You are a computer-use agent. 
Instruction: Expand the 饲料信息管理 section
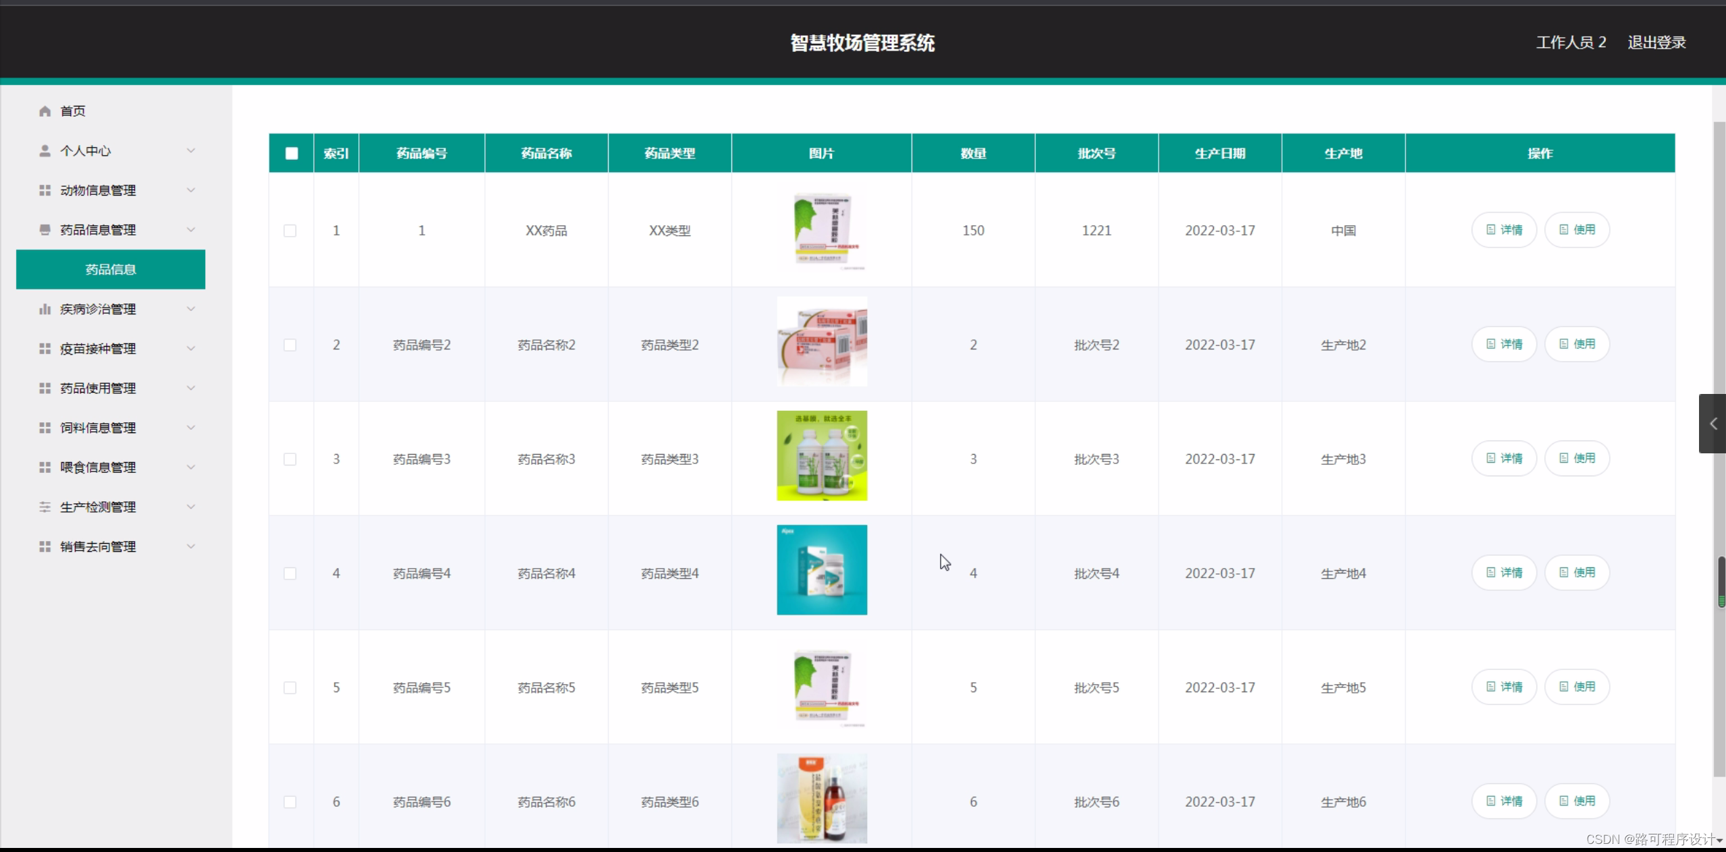click(191, 427)
